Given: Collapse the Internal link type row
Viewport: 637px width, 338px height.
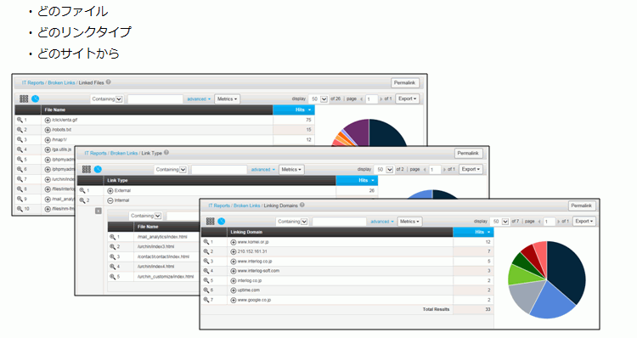Looking at the screenshot, I should pos(110,200).
